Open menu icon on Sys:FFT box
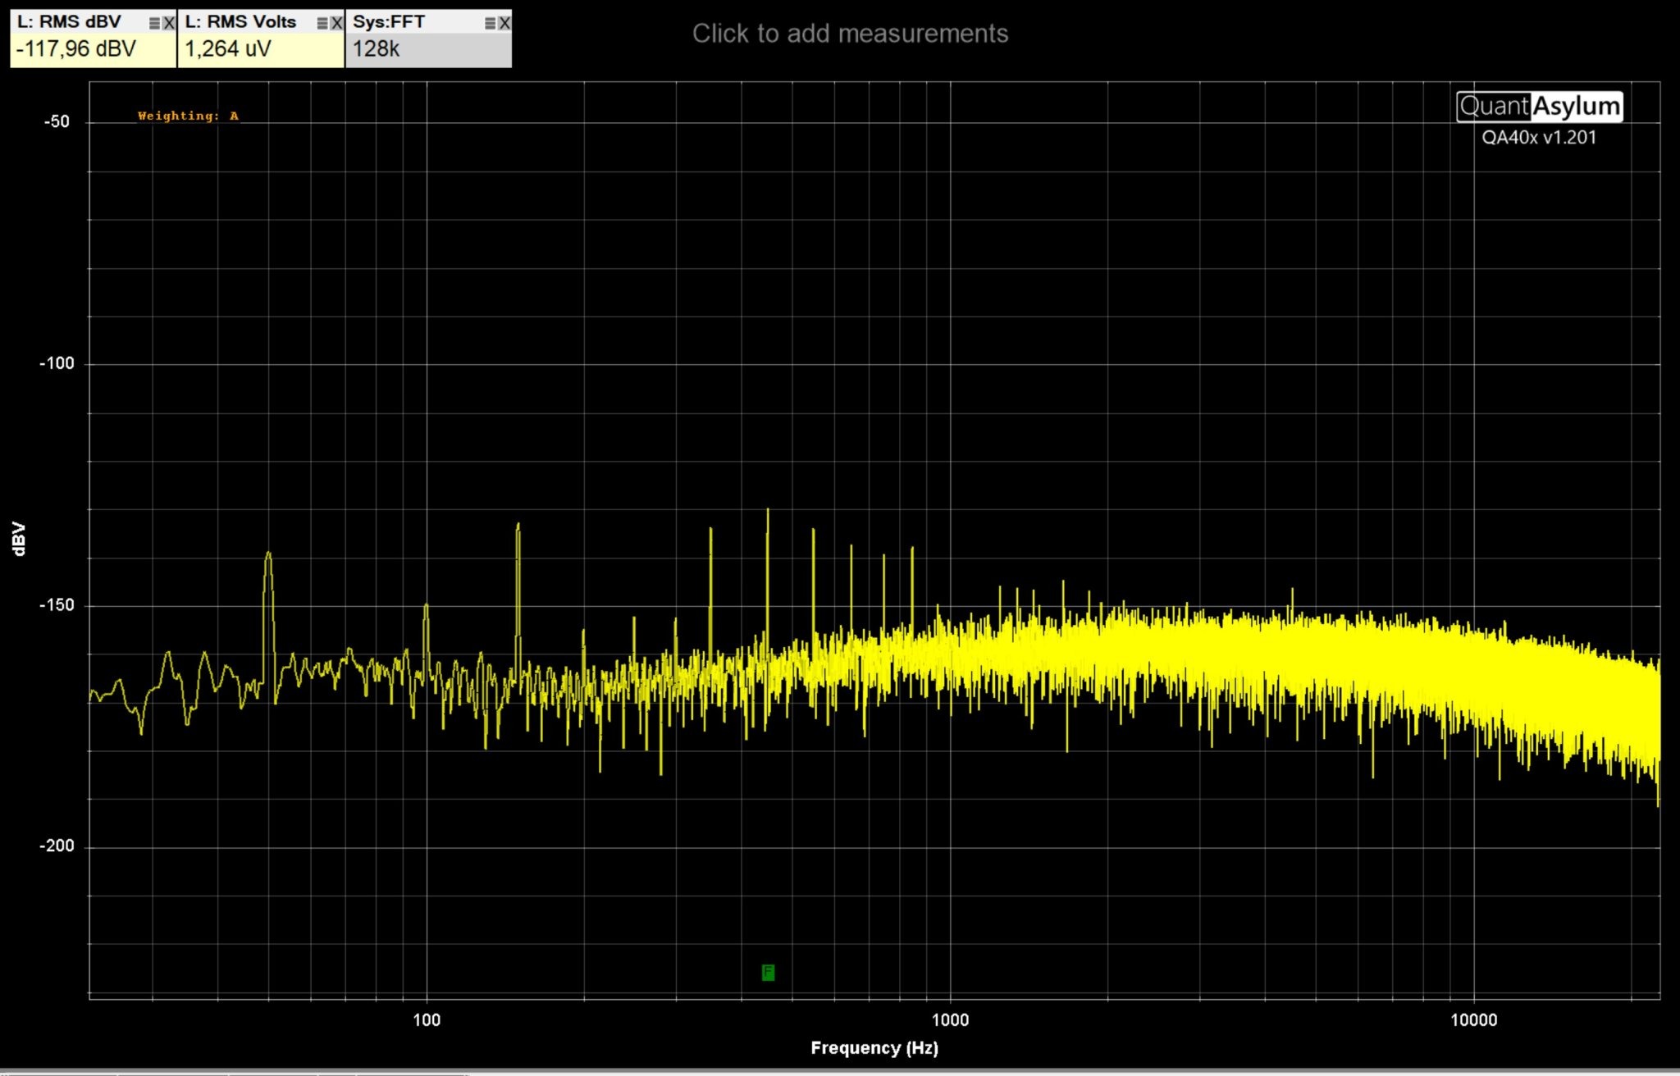Screen dimensions: 1680x1076 (490, 23)
